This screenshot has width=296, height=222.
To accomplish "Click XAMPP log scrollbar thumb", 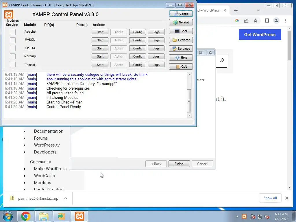I will click(189, 101).
